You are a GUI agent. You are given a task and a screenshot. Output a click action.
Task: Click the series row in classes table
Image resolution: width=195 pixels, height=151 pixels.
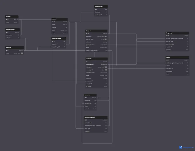[x=59, y=25]
